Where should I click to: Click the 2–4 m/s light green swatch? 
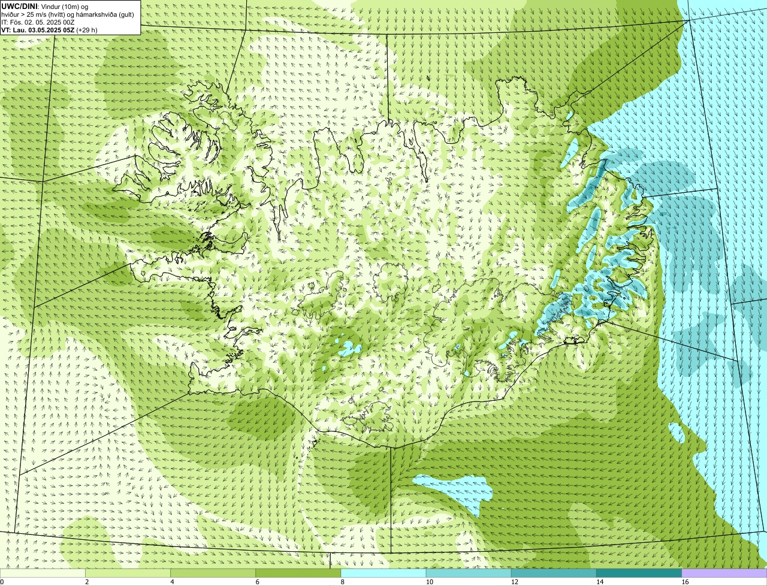(128, 573)
